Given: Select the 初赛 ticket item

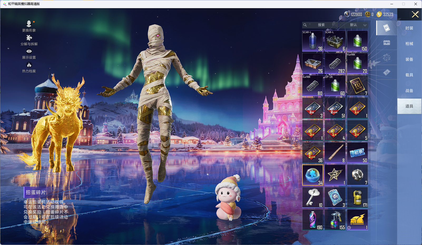Looking at the screenshot, I should (x=357, y=153).
